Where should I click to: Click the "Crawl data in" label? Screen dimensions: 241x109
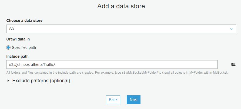click(x=18, y=39)
